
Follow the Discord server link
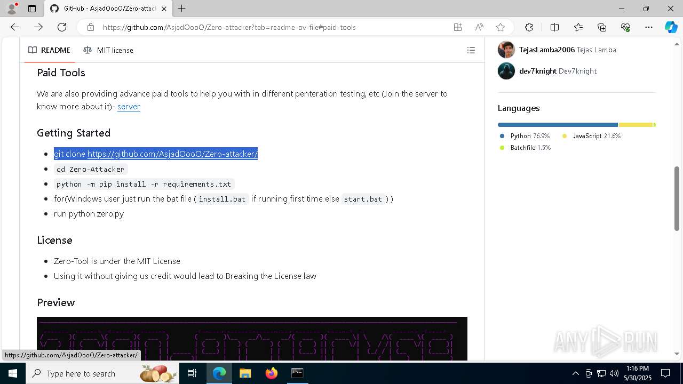129,107
